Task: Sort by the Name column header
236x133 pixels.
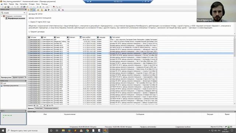Action: [x=60, y=37]
